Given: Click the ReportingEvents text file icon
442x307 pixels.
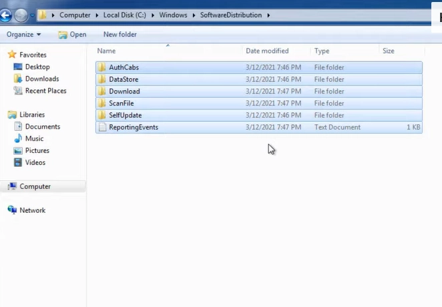Looking at the screenshot, I should tap(102, 127).
